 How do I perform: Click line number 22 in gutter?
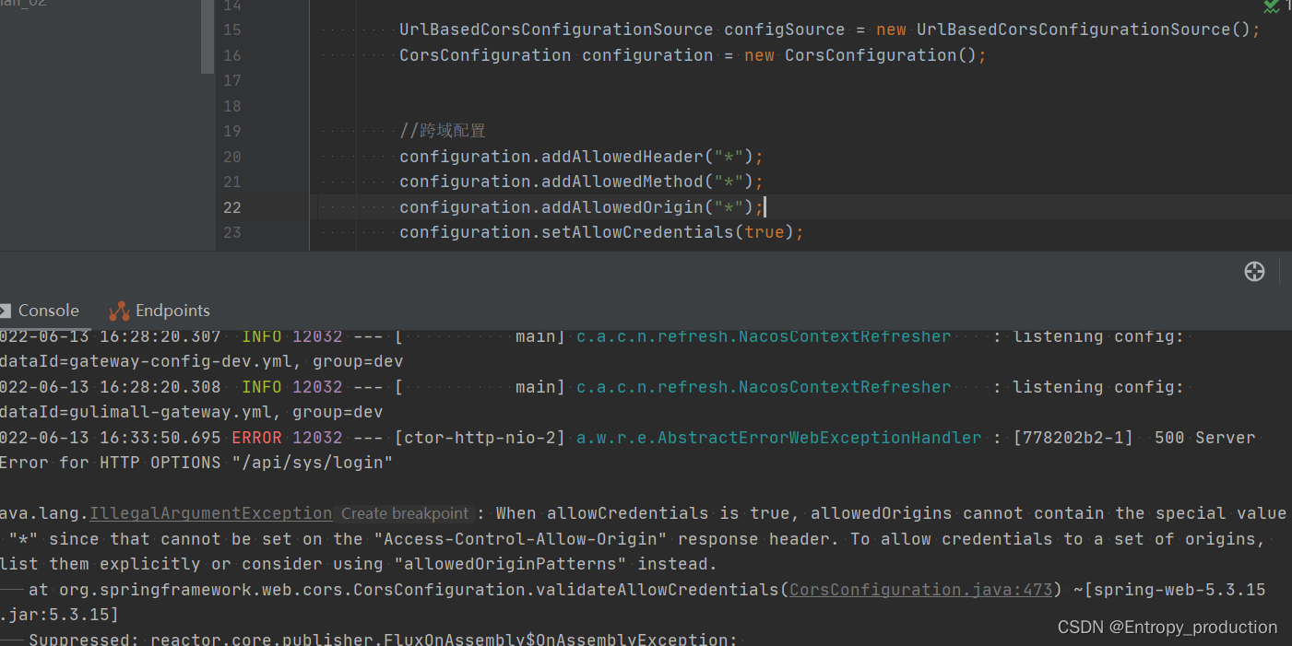(231, 207)
